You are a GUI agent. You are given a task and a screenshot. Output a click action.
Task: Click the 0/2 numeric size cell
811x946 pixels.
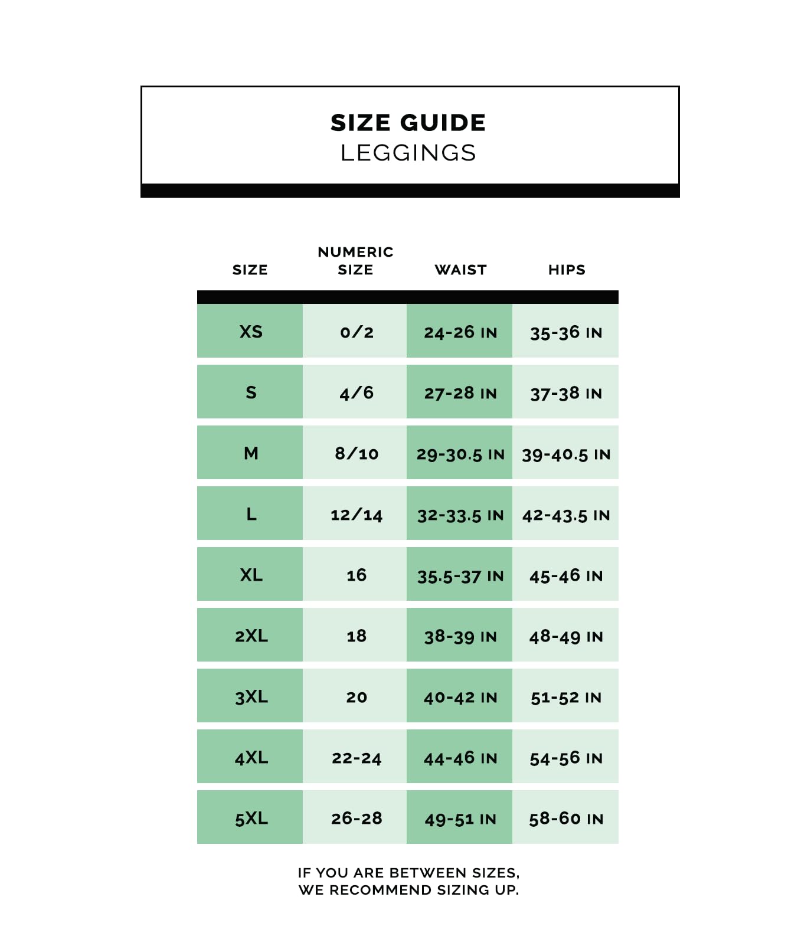coord(356,332)
